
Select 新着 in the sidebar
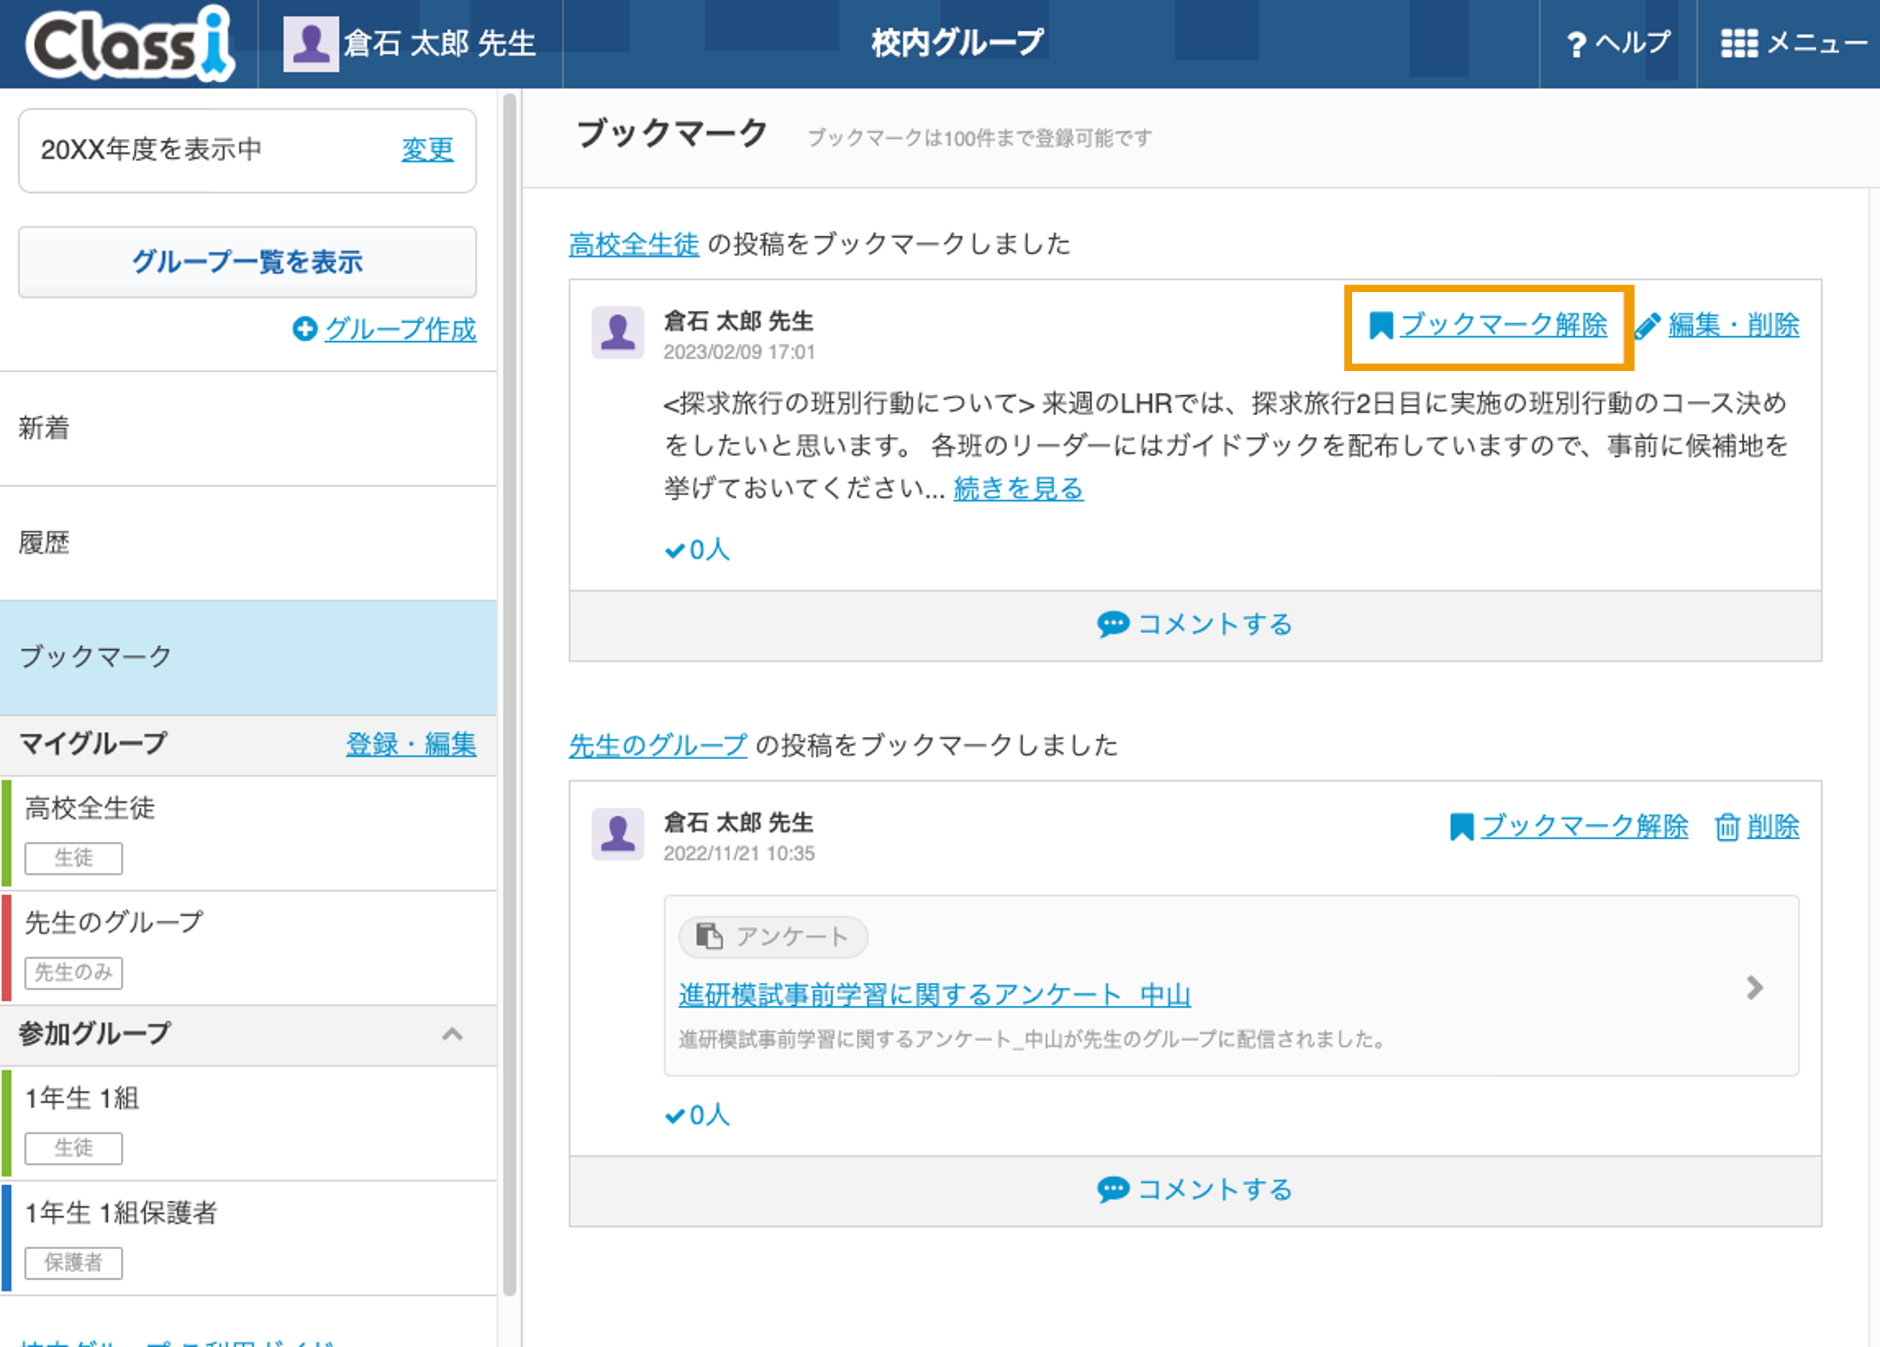click(x=249, y=428)
